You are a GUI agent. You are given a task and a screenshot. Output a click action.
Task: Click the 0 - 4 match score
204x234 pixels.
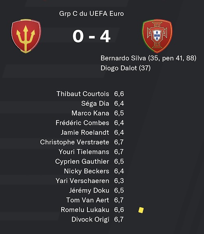(x=91, y=36)
